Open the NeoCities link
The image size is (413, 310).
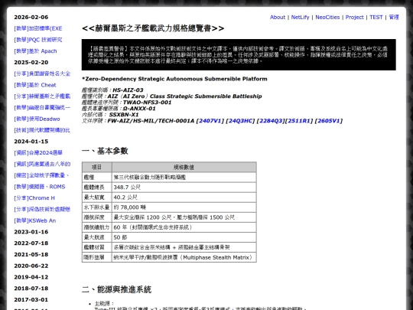(327, 17)
